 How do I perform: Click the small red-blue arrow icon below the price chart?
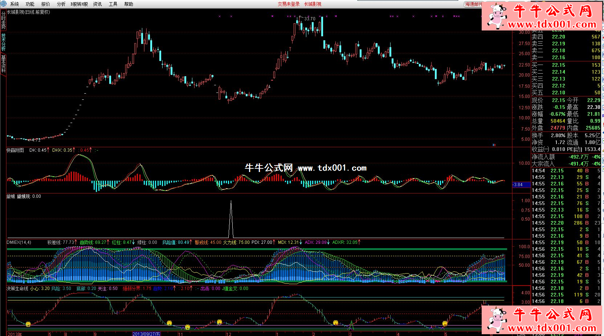pyautogui.click(x=494, y=145)
